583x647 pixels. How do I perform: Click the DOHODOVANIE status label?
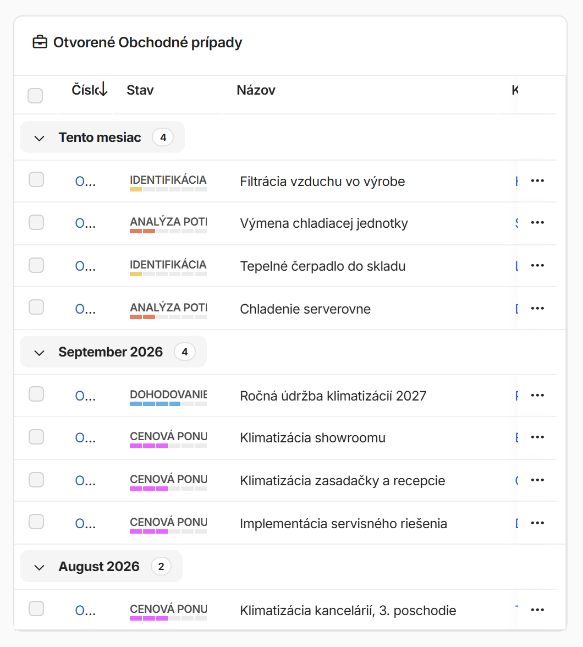click(168, 394)
